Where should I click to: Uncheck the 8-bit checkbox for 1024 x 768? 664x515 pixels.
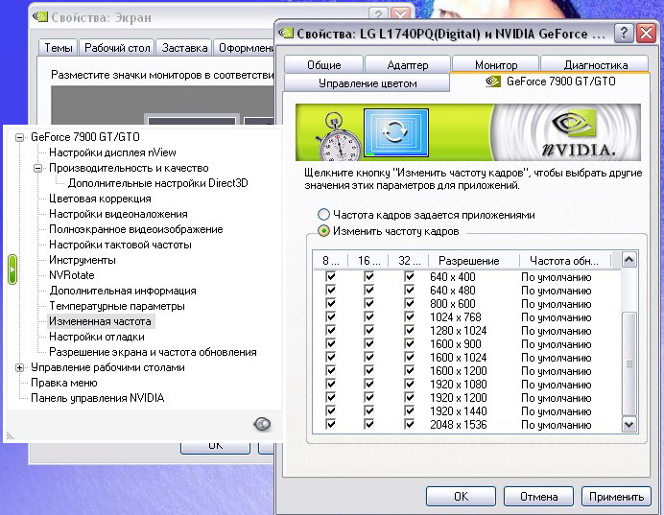point(331,317)
